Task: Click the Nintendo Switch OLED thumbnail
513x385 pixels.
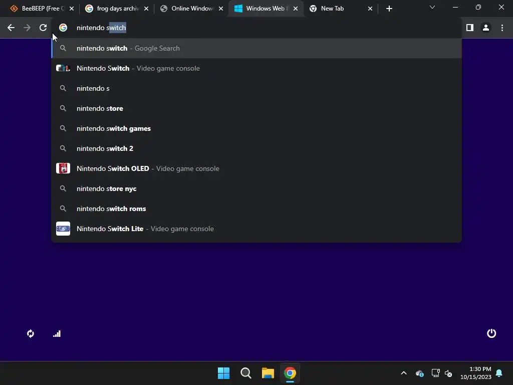Action: pyautogui.click(x=63, y=168)
